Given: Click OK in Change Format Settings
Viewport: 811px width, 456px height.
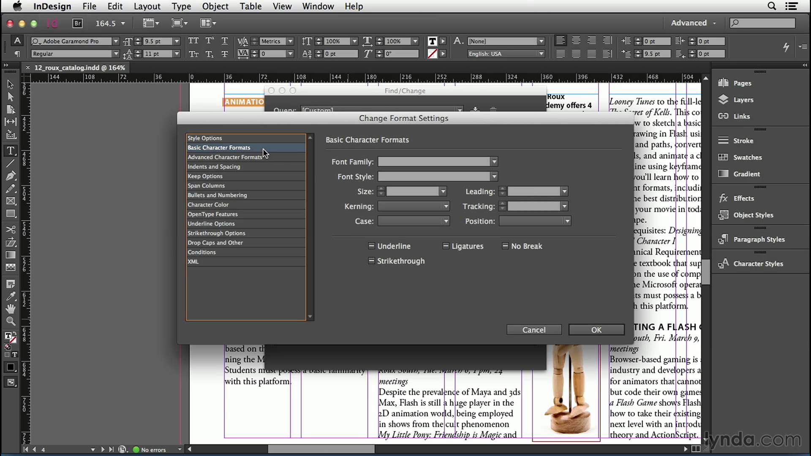Looking at the screenshot, I should tap(596, 330).
